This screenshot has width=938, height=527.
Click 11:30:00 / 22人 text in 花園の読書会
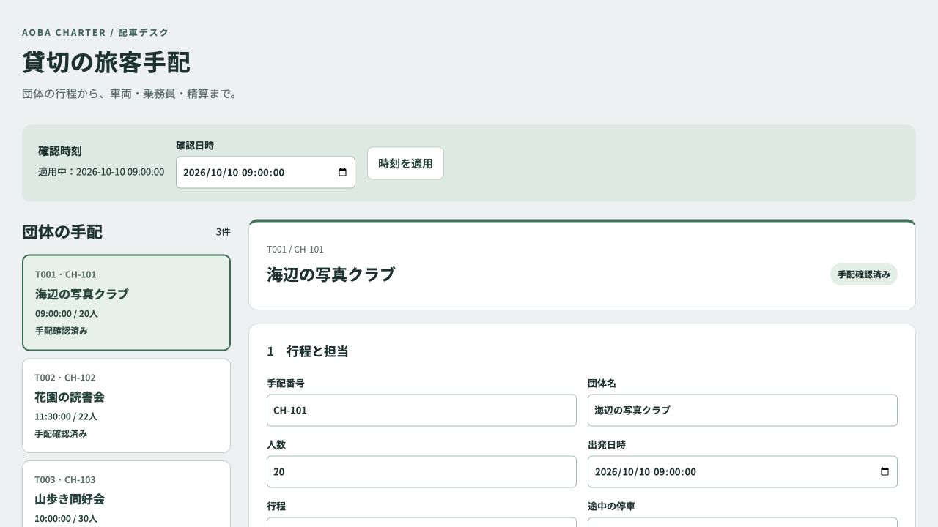[x=66, y=416]
